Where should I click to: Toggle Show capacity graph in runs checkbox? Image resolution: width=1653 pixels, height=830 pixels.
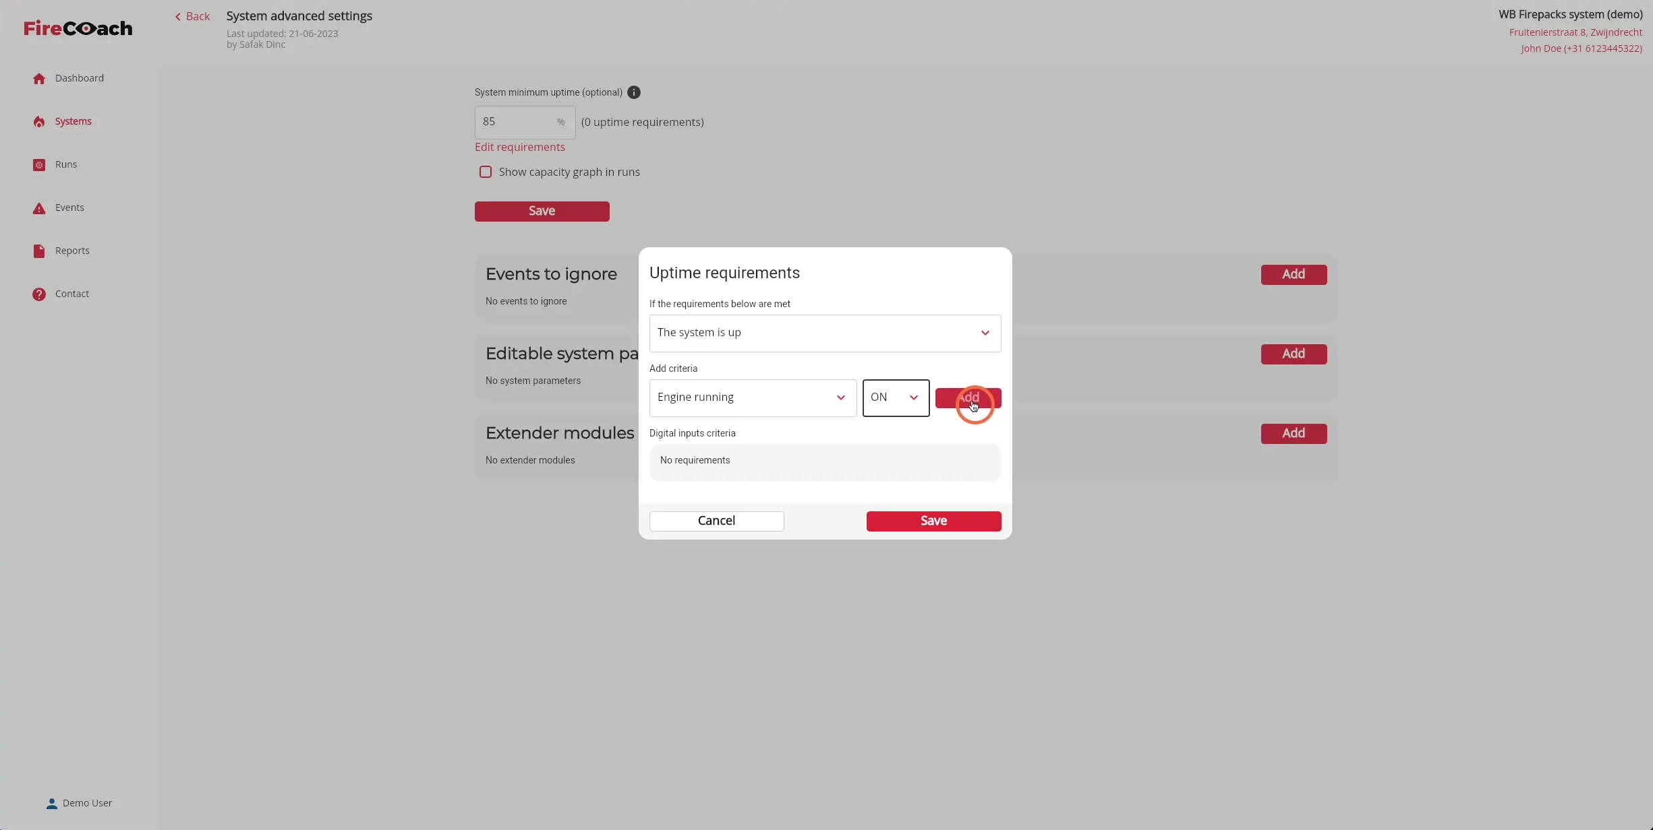point(486,172)
